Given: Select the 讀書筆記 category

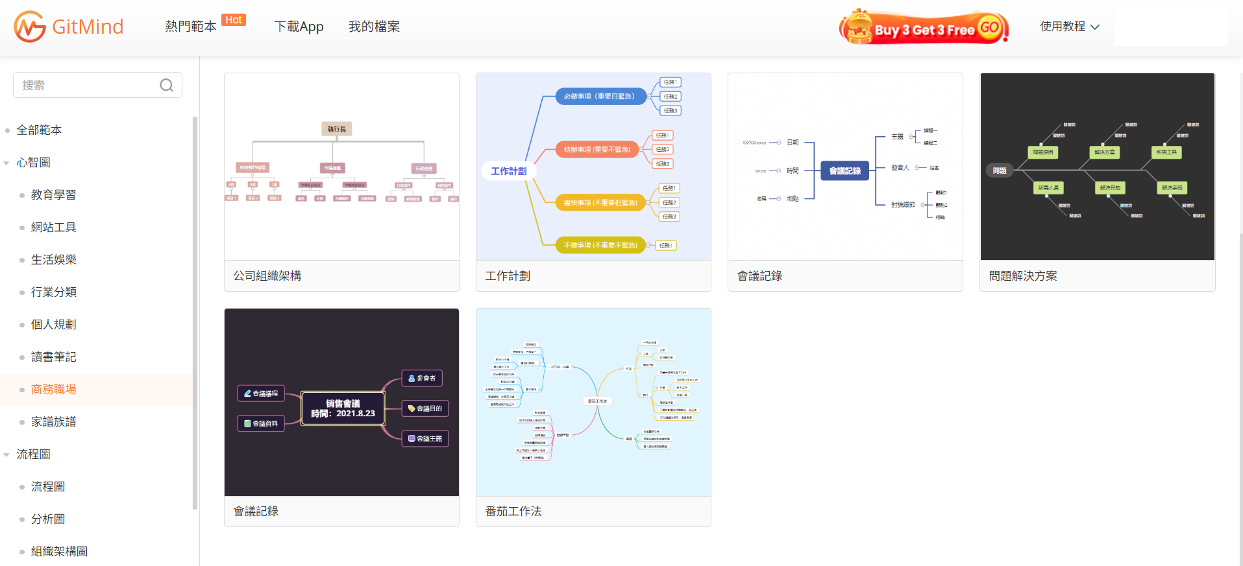Looking at the screenshot, I should click(53, 357).
